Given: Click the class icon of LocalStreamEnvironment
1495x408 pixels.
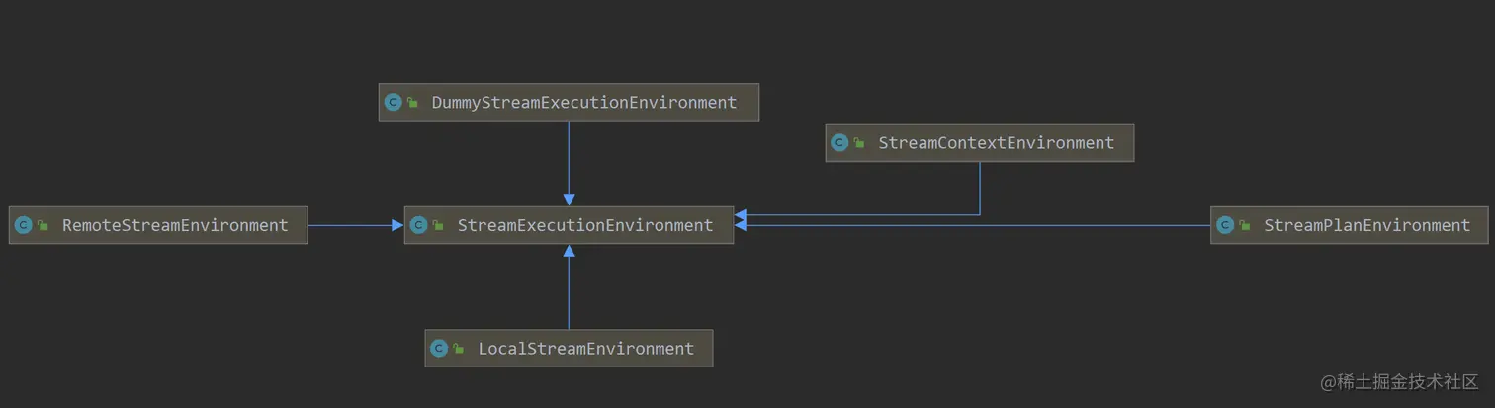Looking at the screenshot, I should (x=439, y=349).
